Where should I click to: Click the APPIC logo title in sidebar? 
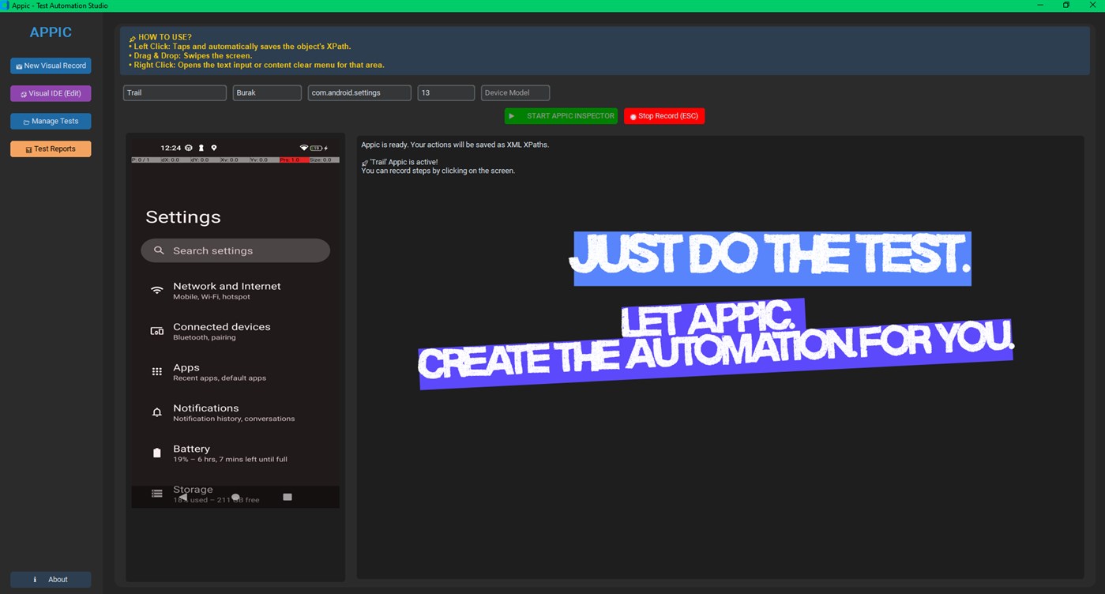[x=51, y=32]
